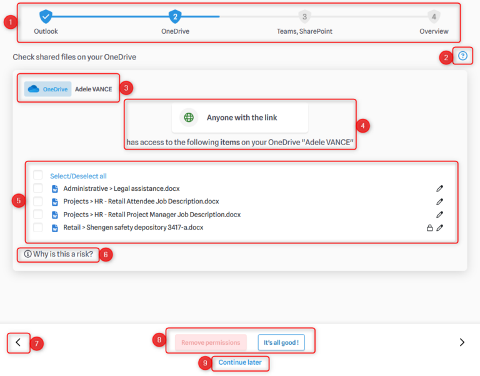This screenshot has height=376, width=480.
Task: Click the It's all good ! button
Action: (281, 342)
